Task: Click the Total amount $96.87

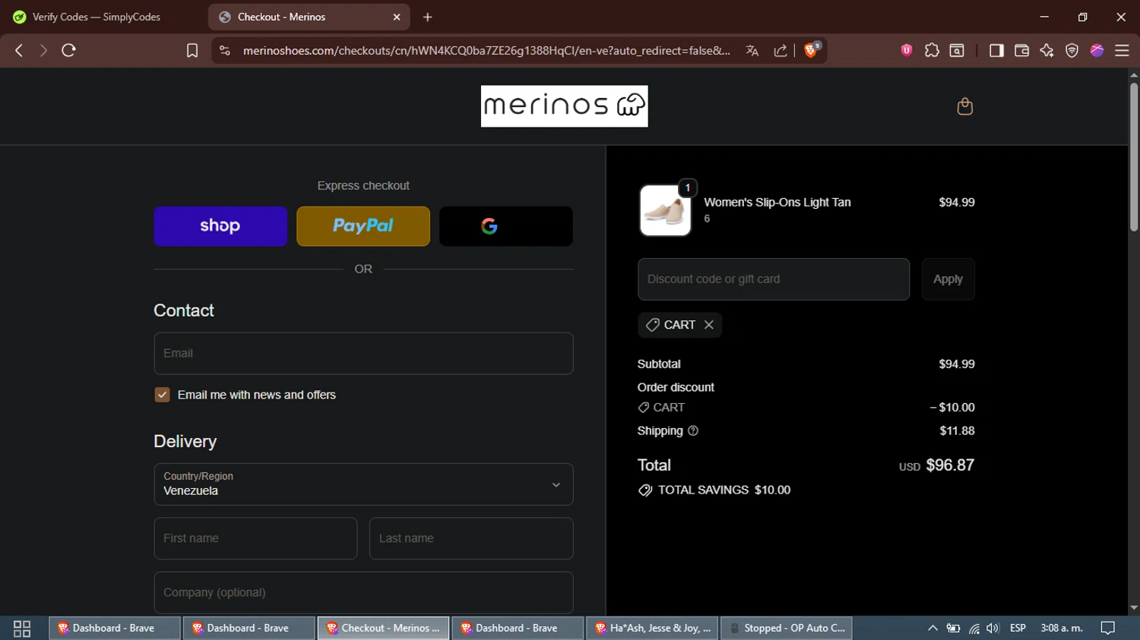Action: coord(950,465)
